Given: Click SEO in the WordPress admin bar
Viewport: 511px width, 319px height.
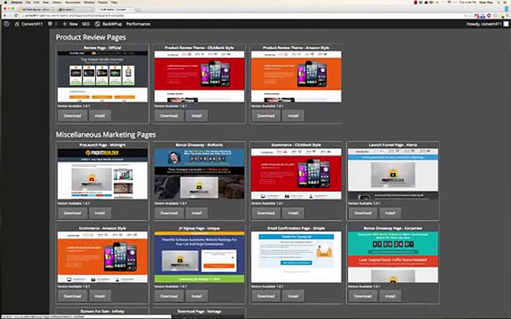Looking at the screenshot, I should click(x=86, y=24).
